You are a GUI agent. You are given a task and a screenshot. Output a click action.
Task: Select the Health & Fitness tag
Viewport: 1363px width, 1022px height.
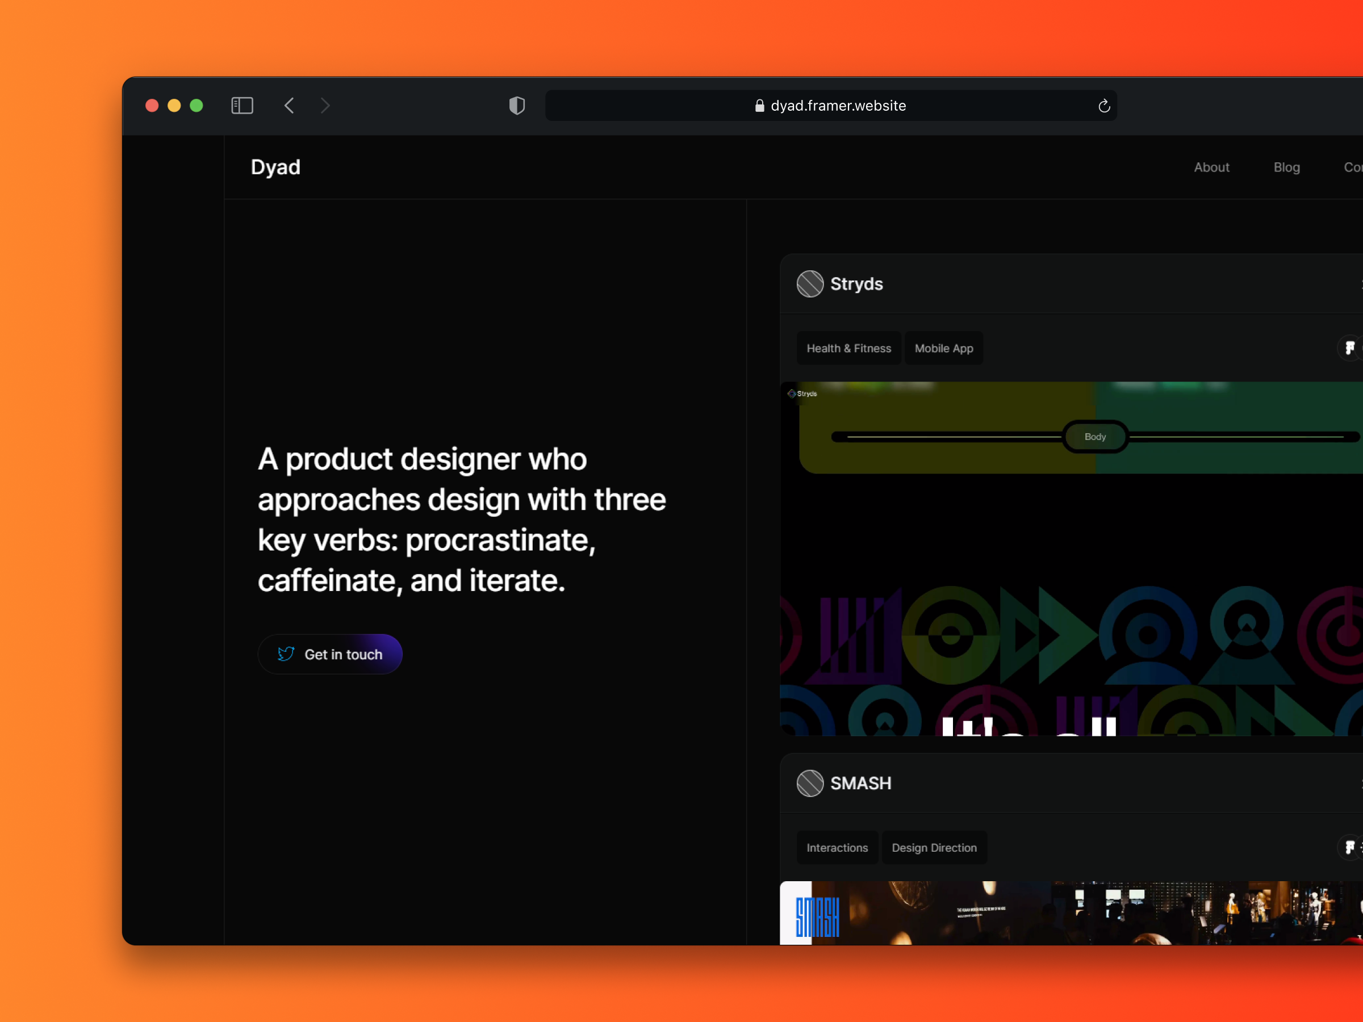coord(848,349)
